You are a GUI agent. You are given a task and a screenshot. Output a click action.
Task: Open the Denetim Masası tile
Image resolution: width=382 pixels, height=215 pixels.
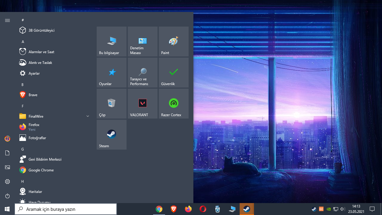[x=143, y=42]
